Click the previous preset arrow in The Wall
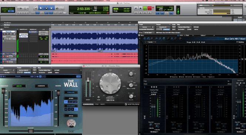This screenshot has width=246, height=135. click(x=1, y=77)
